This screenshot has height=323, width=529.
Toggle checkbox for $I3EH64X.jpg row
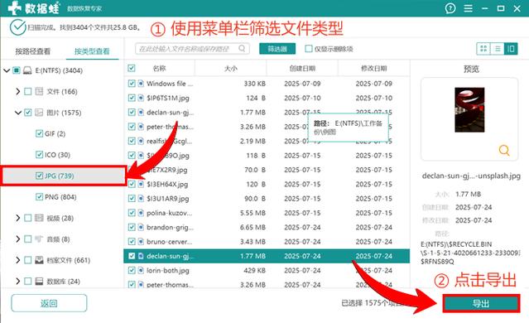pyautogui.click(x=132, y=184)
